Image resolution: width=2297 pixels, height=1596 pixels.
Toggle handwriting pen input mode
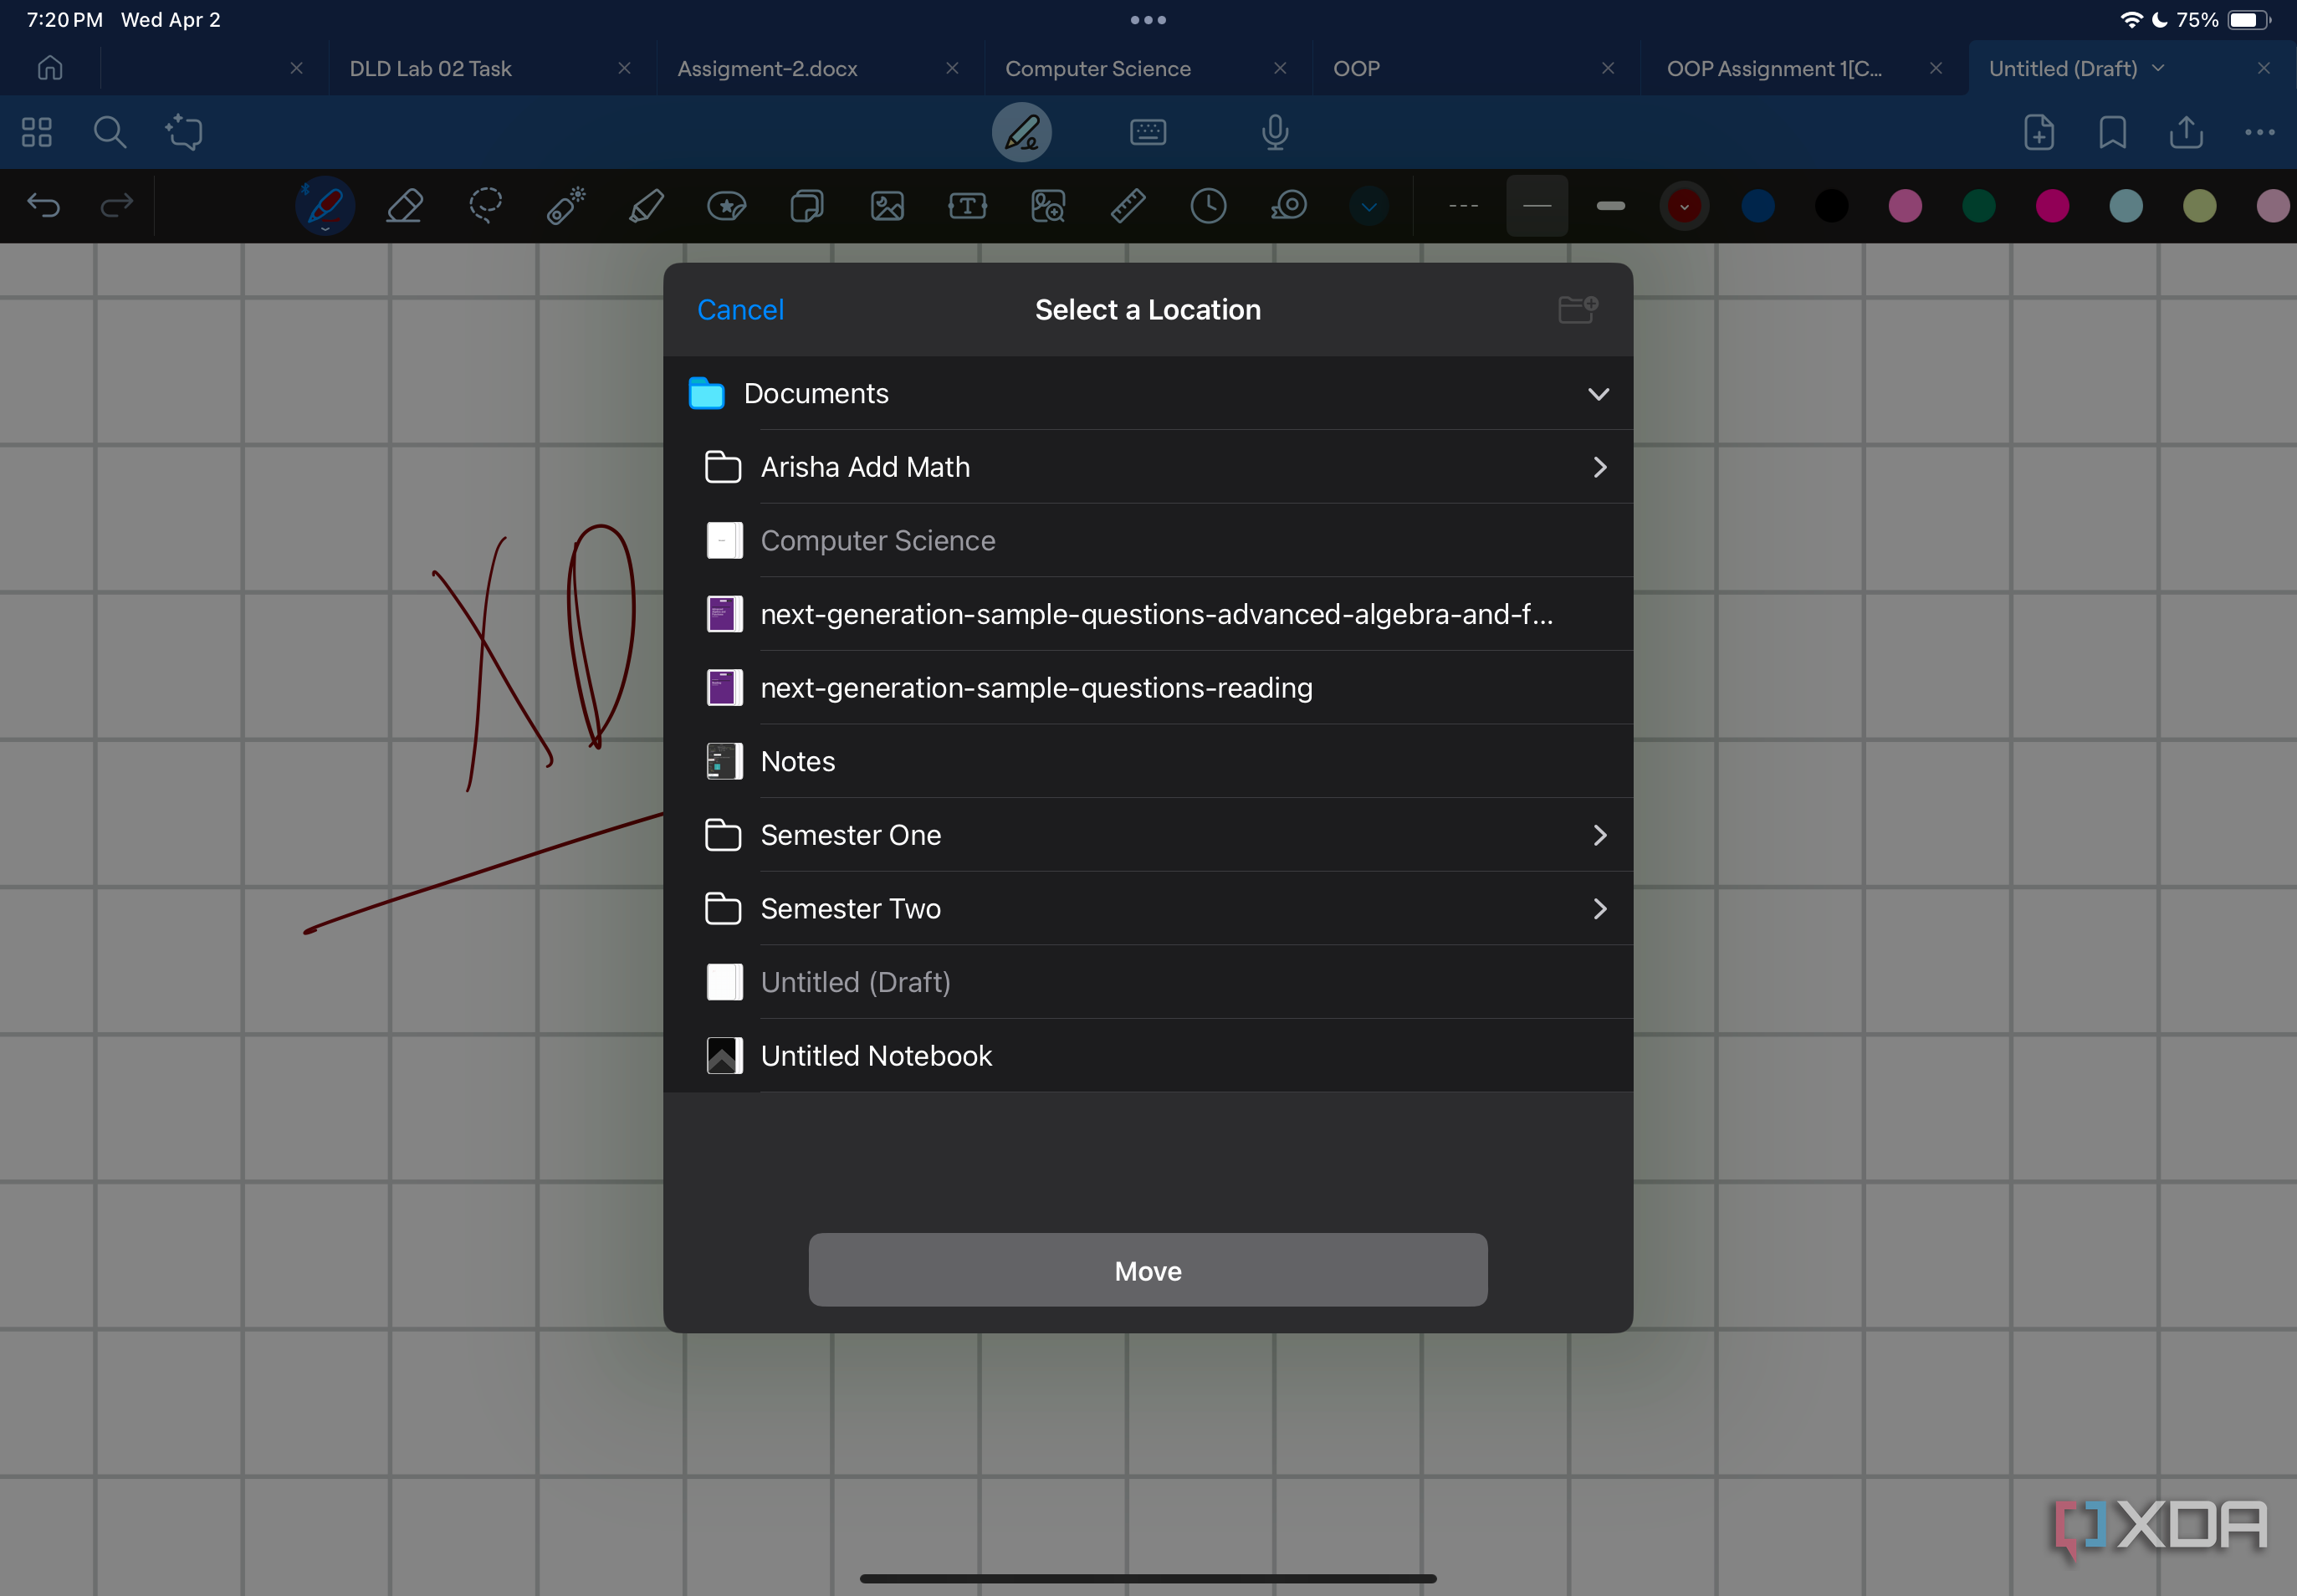(x=1021, y=132)
